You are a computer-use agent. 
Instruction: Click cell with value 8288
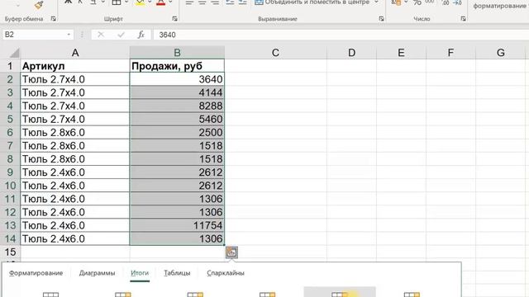coord(177,106)
